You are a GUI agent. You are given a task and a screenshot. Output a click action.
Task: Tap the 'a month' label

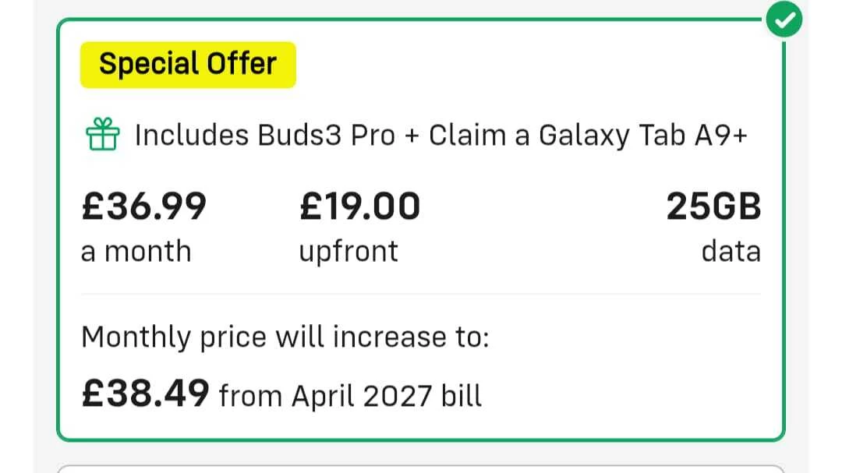pos(136,252)
